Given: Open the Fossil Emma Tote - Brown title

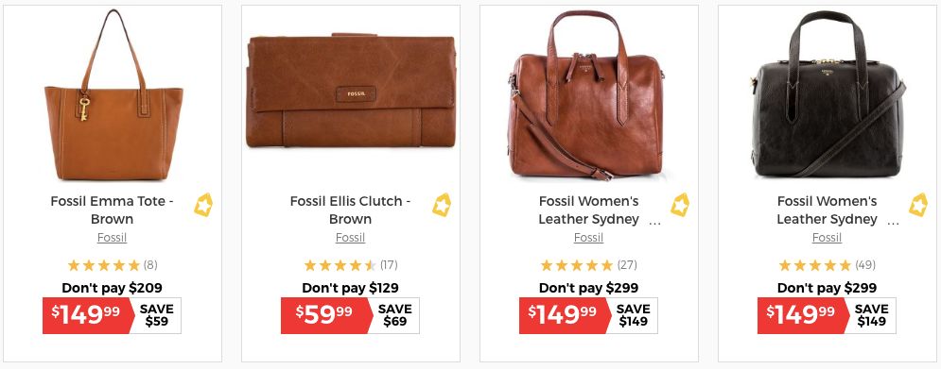Looking at the screenshot, I should click(x=113, y=210).
